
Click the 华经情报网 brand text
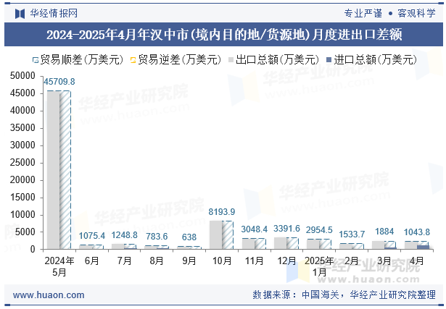[54, 13]
